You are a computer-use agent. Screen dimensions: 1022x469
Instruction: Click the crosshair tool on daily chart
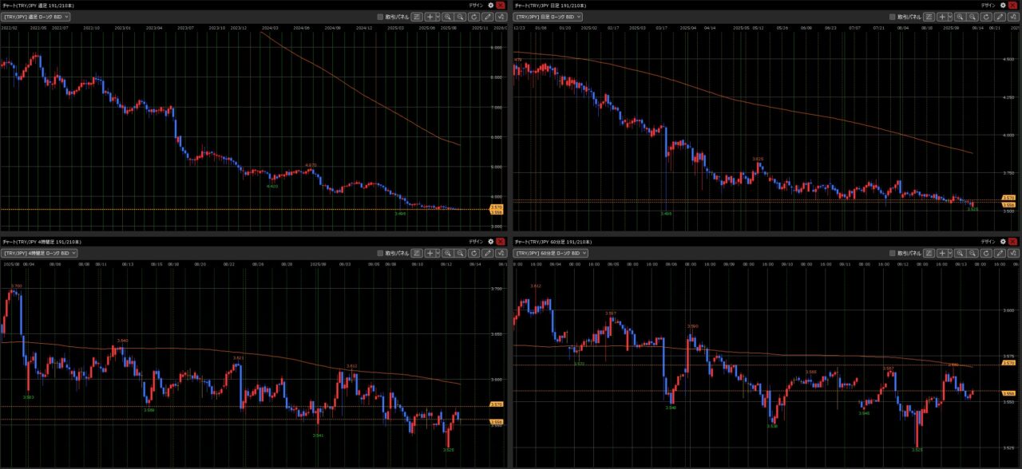pyautogui.click(x=941, y=16)
